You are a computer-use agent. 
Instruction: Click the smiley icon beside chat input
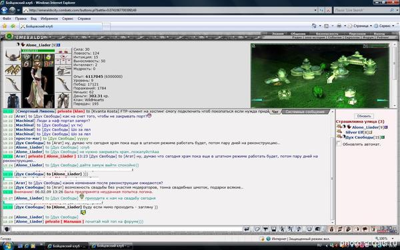point(7,229)
